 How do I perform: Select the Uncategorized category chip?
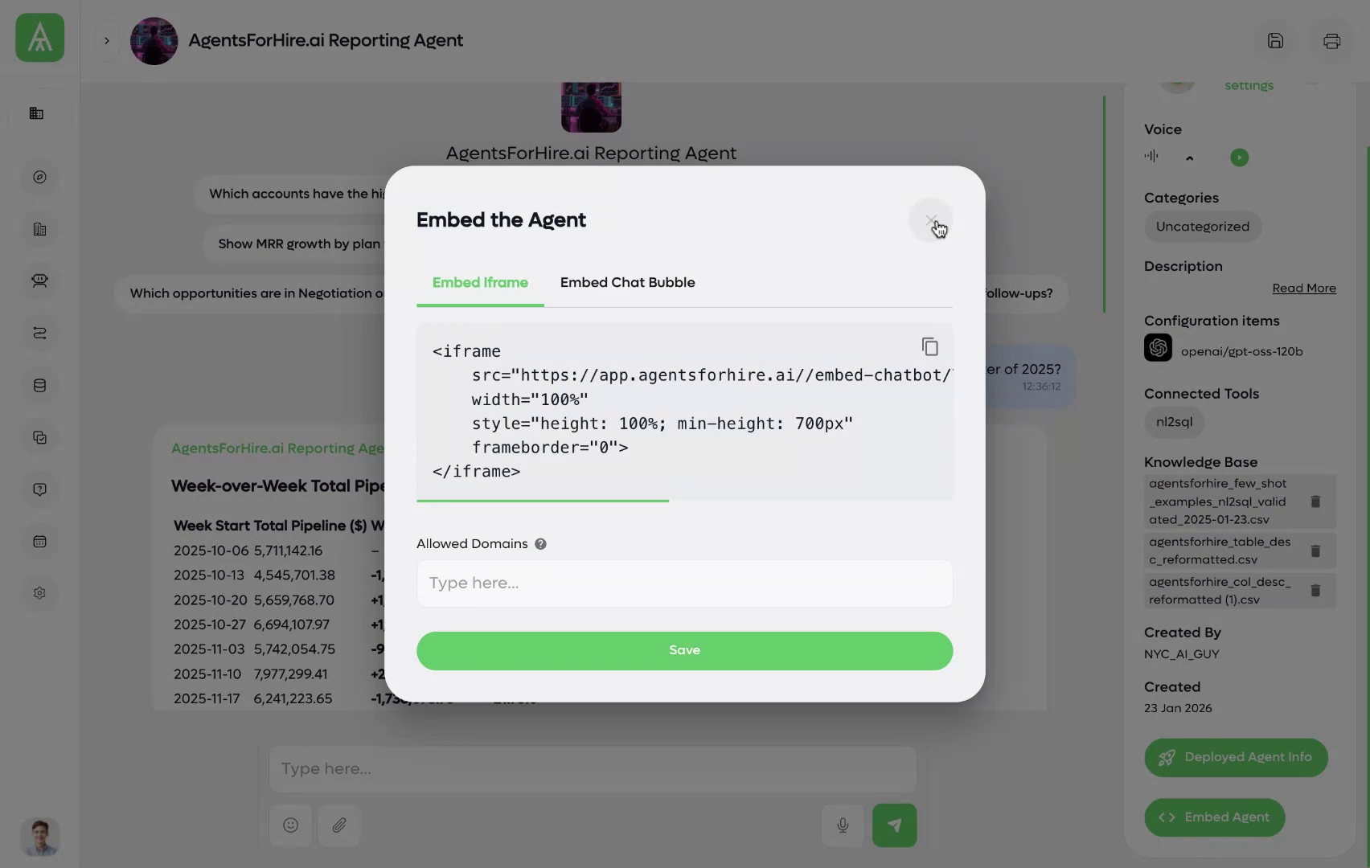click(1202, 227)
